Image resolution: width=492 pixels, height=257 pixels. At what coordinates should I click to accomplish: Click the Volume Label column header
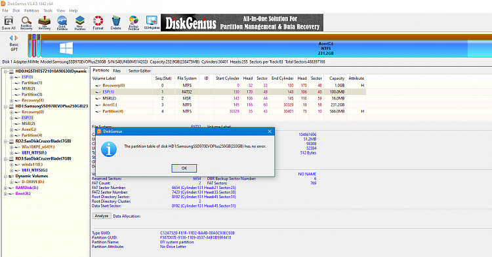(121, 78)
